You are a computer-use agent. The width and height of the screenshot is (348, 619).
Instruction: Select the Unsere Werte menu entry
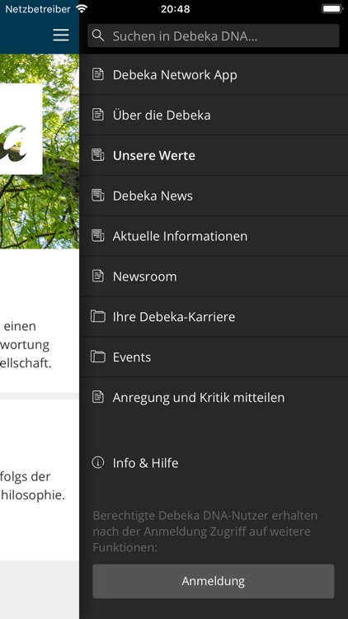tap(214, 155)
